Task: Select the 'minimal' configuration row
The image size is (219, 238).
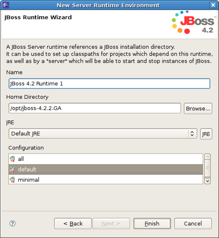Action: 106,180
